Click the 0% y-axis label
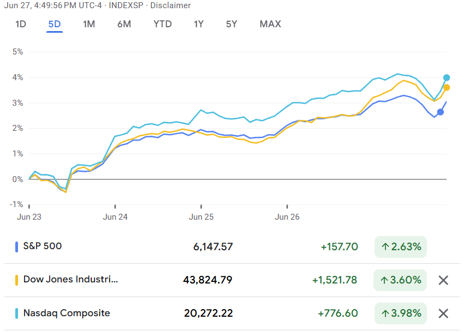 click(17, 179)
